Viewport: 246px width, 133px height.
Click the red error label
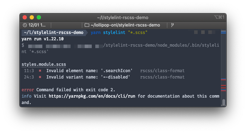(28, 90)
